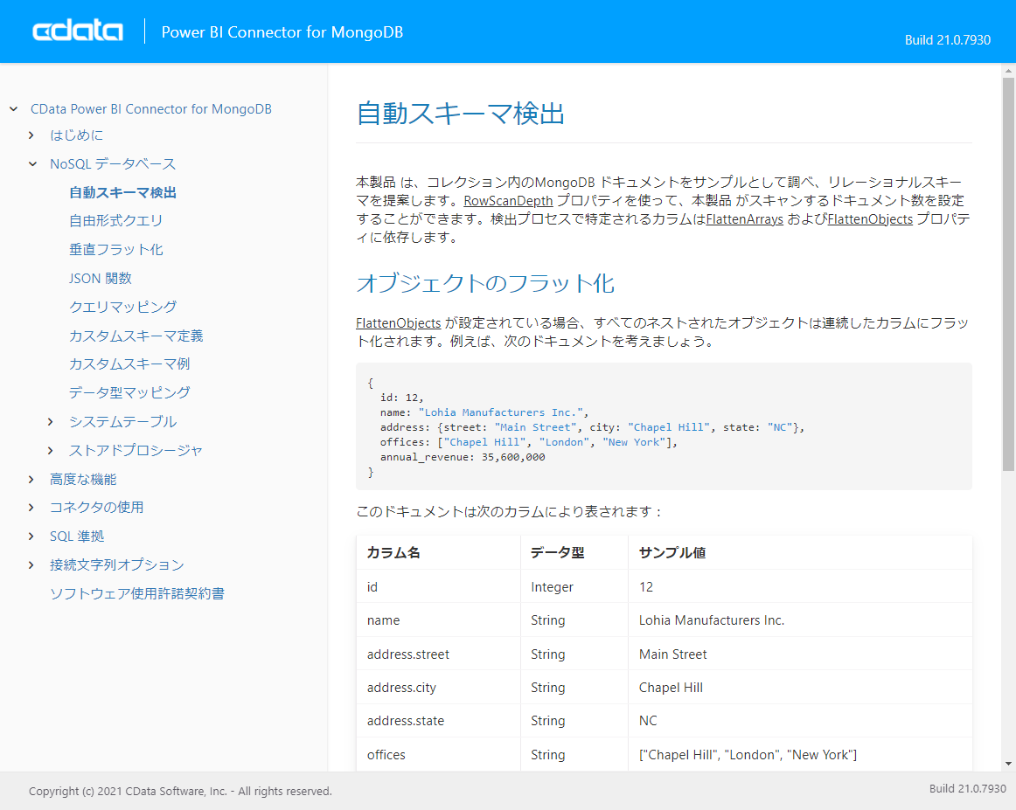The width and height of the screenshot is (1016, 810).
Task: Click the vertical scrollbar thumb
Action: tap(1008, 273)
